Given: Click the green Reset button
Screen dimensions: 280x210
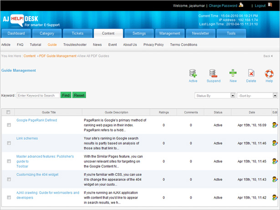Looking at the screenshot, I should click(79, 95).
